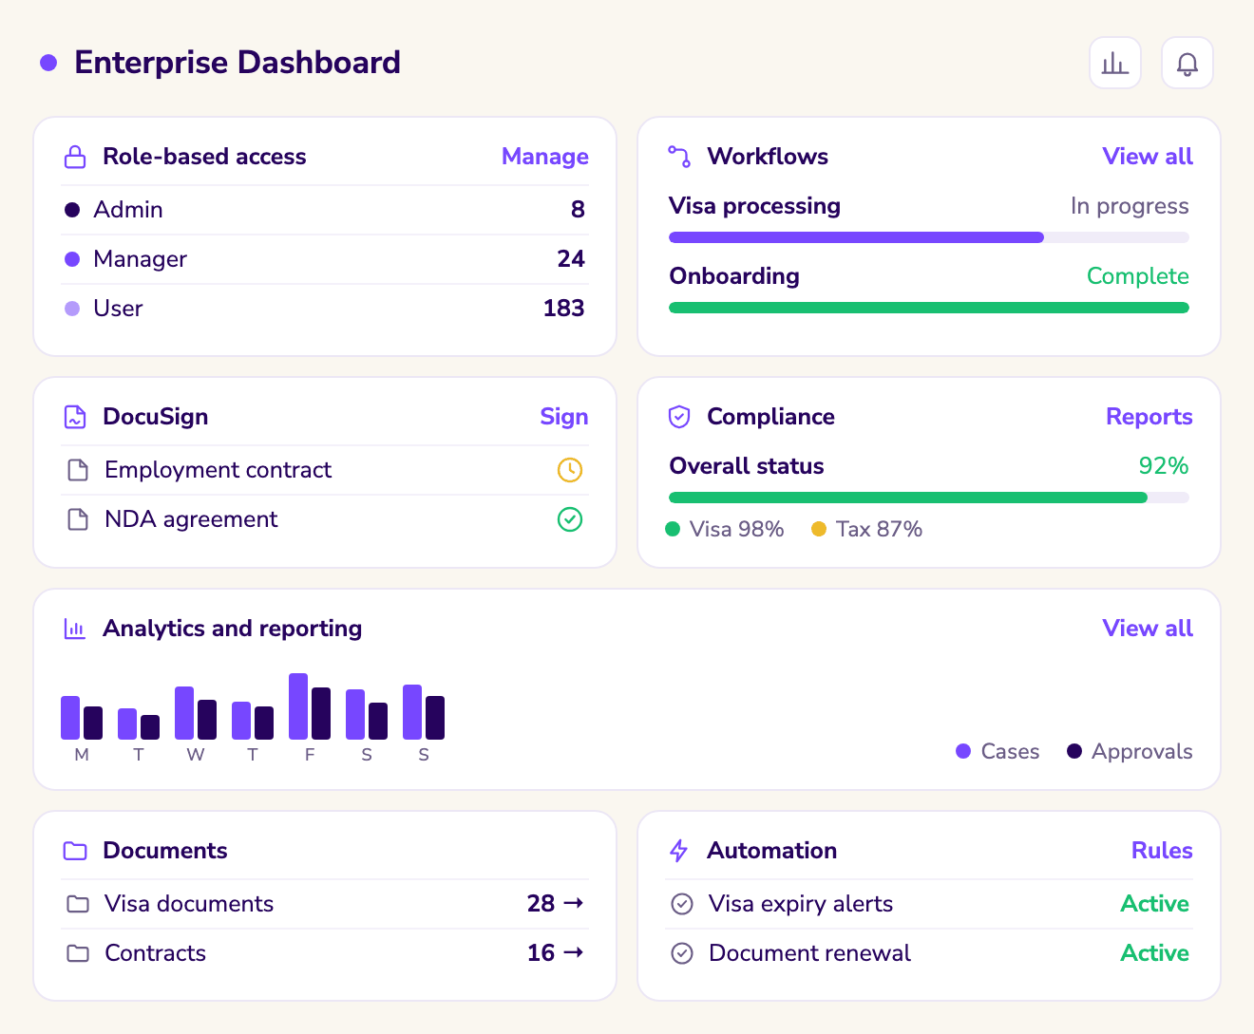Image resolution: width=1254 pixels, height=1034 pixels.
Task: Click the Sign link in DocuSign
Action: (x=564, y=417)
